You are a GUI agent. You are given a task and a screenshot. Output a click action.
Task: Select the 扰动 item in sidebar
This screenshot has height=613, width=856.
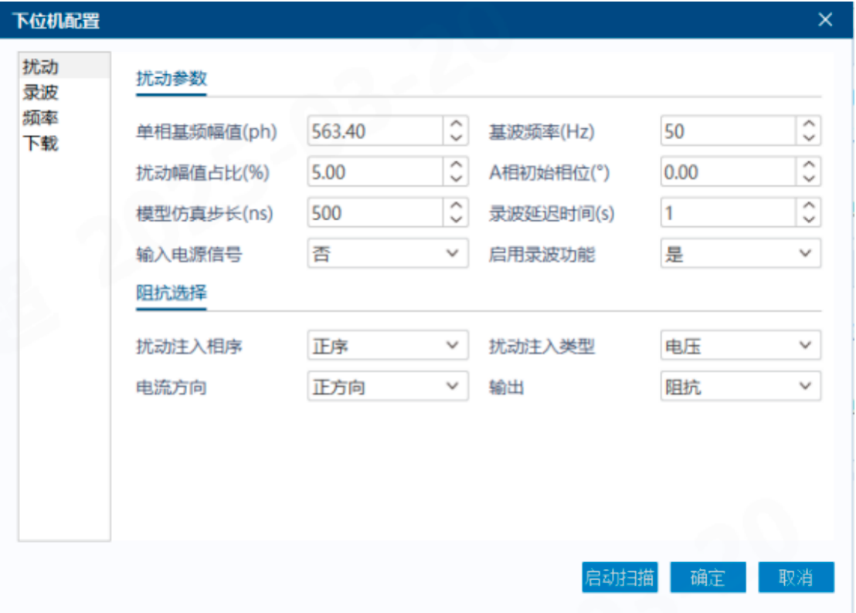(41, 67)
